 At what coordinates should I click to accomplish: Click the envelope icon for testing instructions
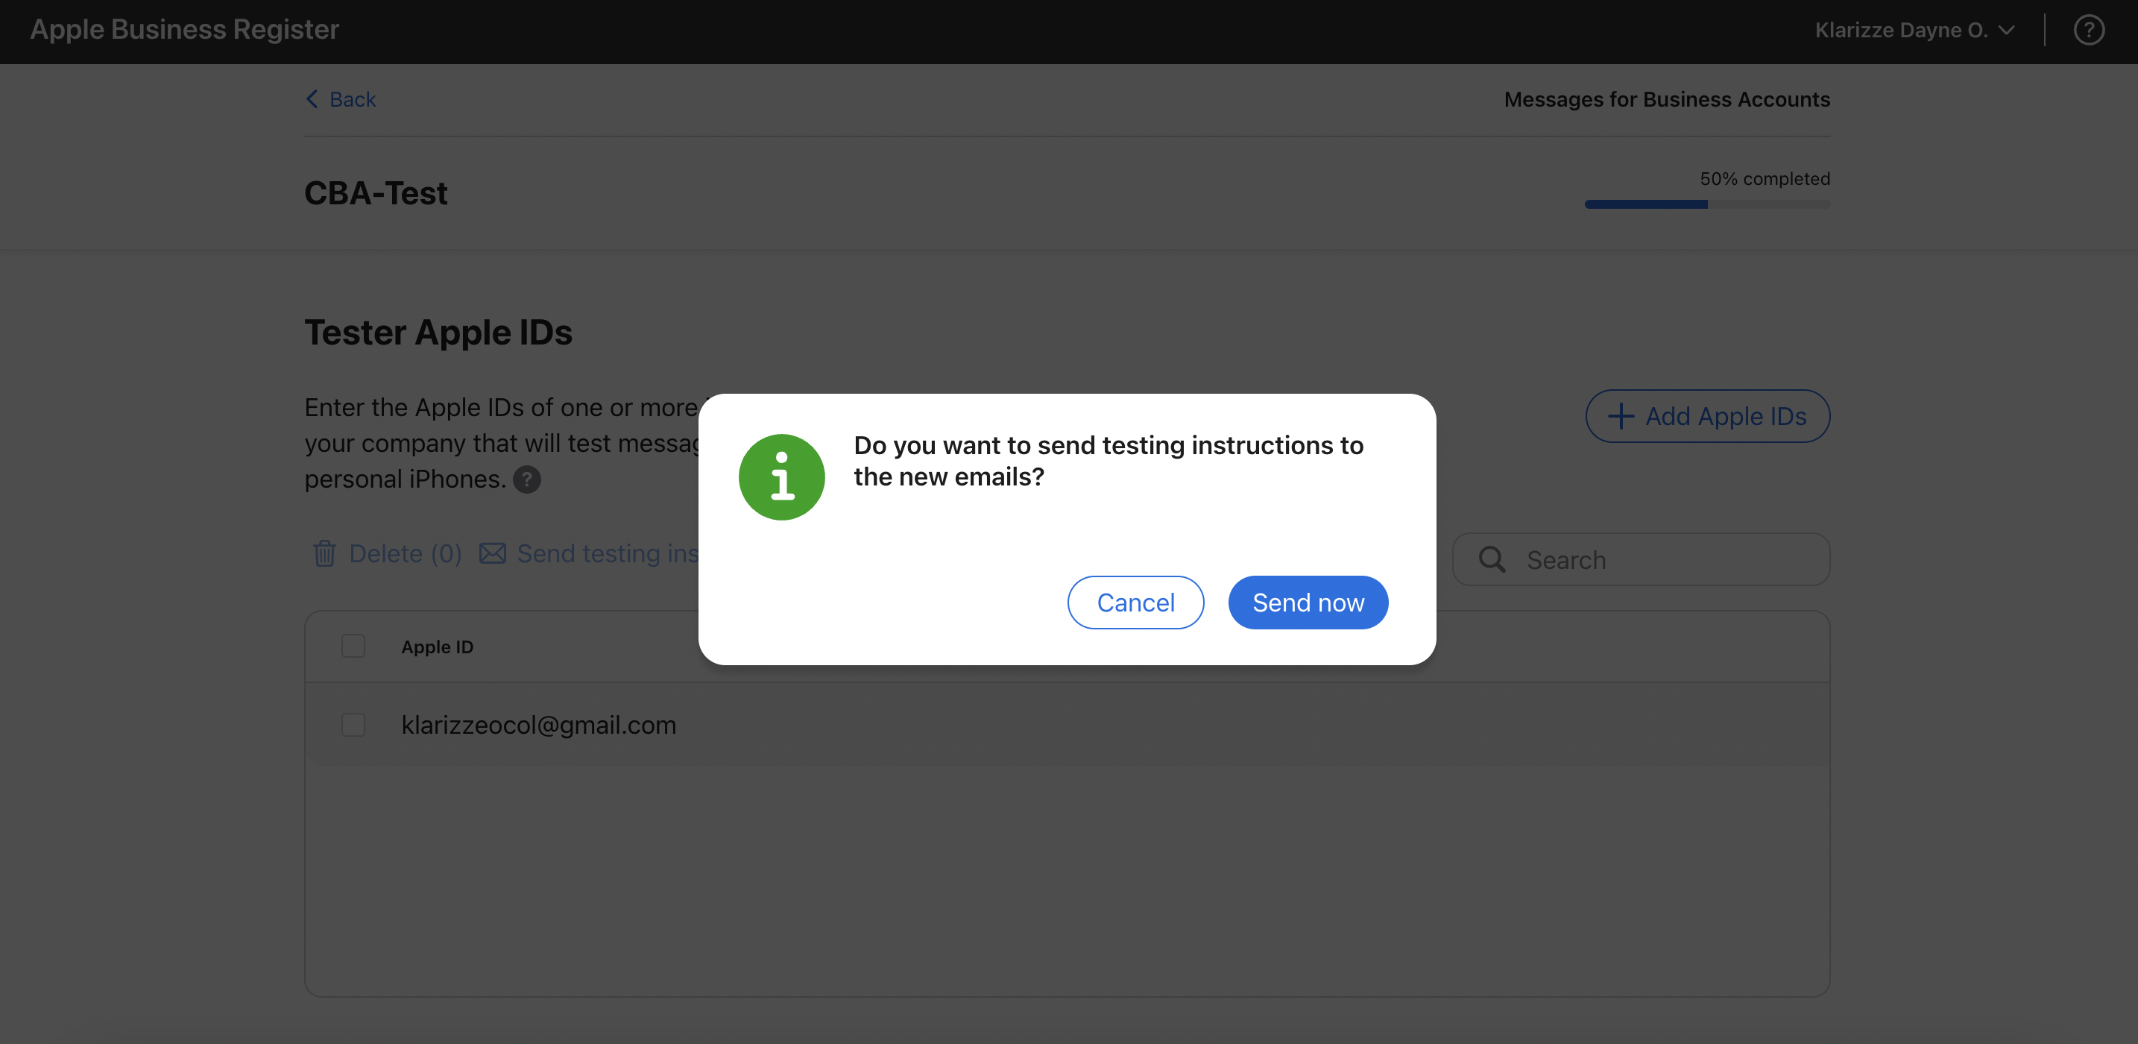[x=492, y=553]
